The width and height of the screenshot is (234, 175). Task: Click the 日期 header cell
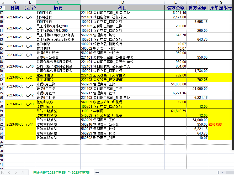[15, 7]
